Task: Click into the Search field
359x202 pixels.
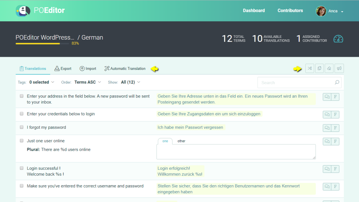Action: [x=299, y=82]
